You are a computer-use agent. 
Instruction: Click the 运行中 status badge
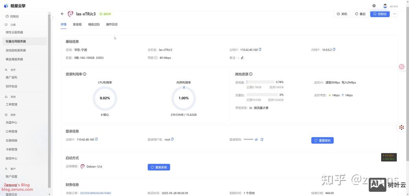[x=105, y=14]
